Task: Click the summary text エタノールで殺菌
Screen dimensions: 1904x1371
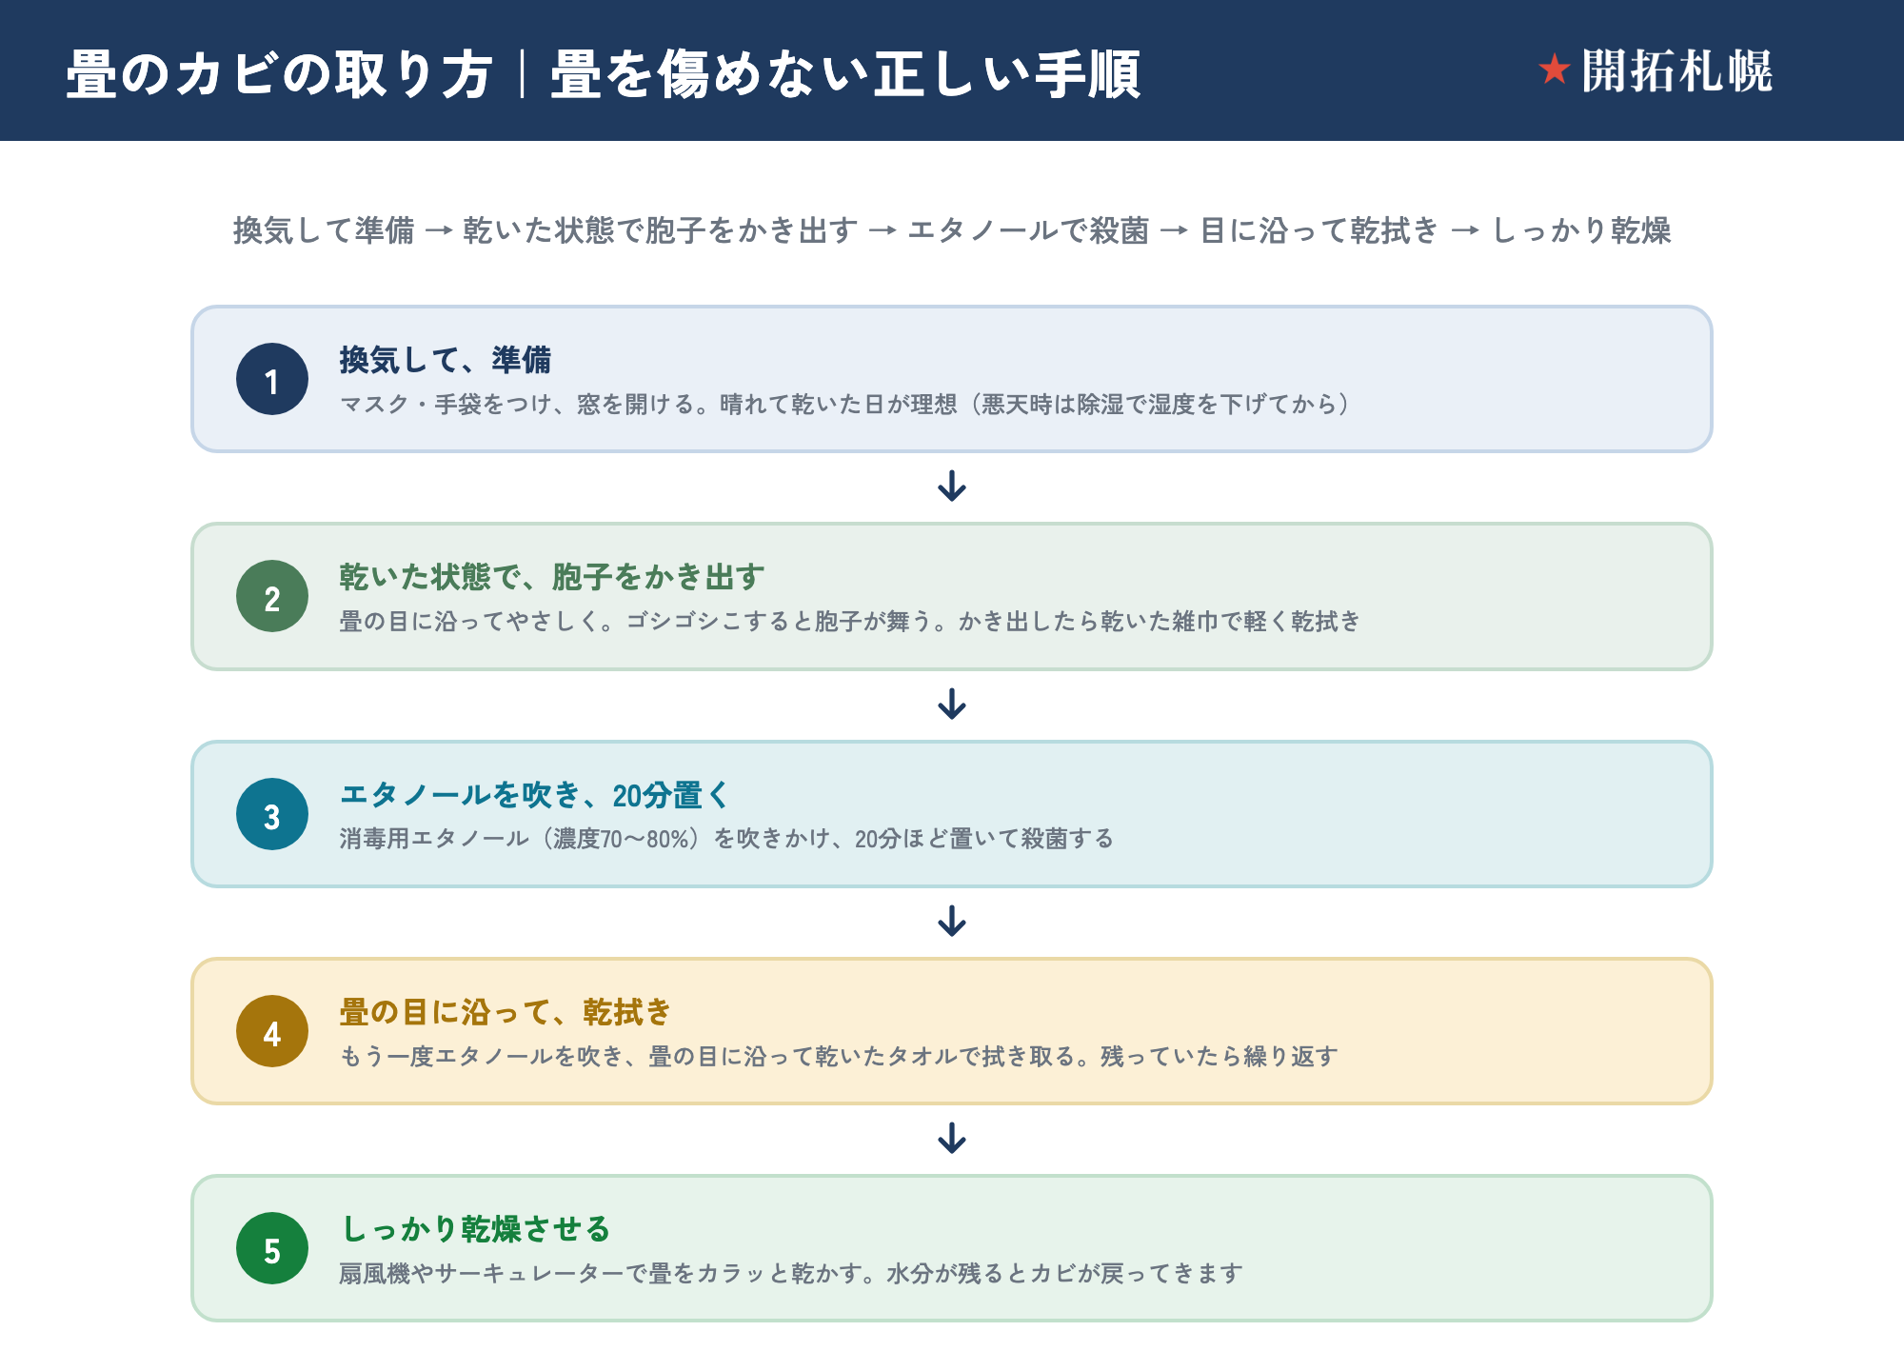Action: tap(1028, 230)
